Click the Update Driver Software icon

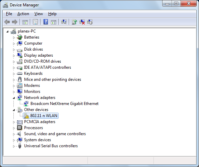click(x=74, y=22)
